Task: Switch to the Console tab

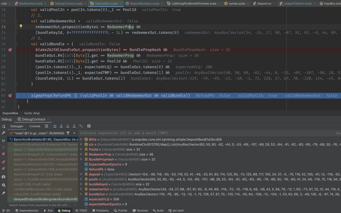Action: click(x=35, y=126)
